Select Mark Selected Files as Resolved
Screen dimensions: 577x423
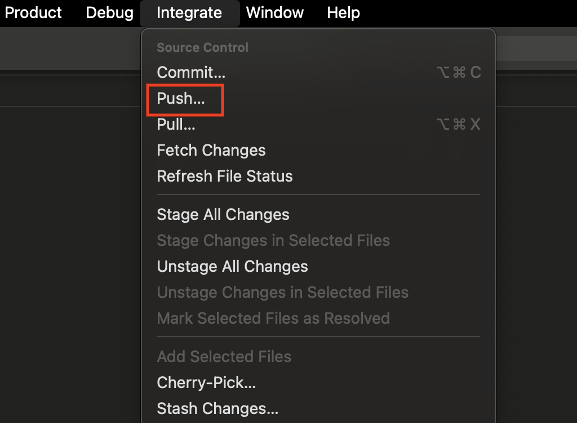click(319, 318)
